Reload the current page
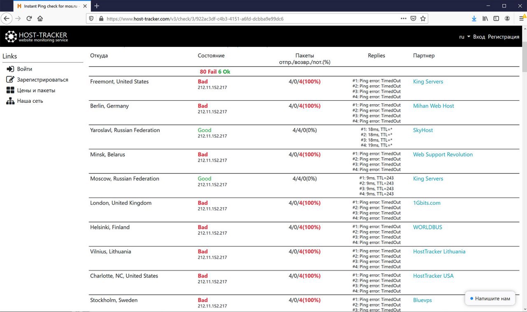 [x=29, y=18]
